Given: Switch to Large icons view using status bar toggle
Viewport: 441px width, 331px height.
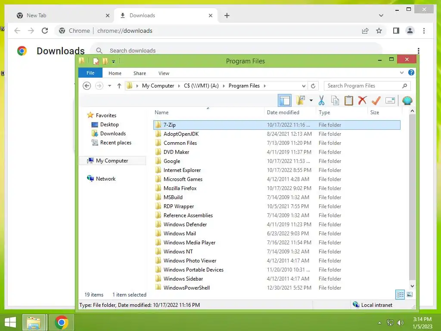Looking at the screenshot, I should (x=410, y=295).
